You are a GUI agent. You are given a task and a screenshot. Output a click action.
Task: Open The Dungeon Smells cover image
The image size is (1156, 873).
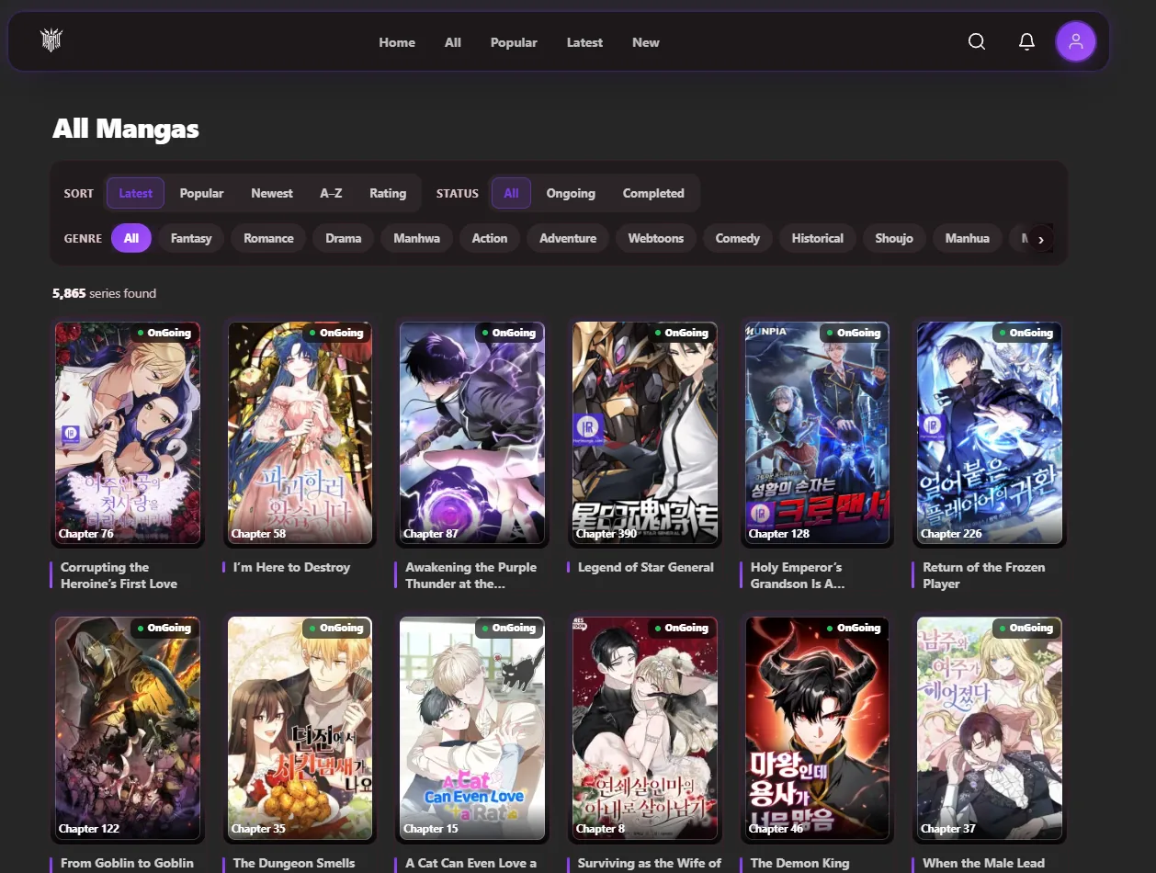[x=300, y=728]
